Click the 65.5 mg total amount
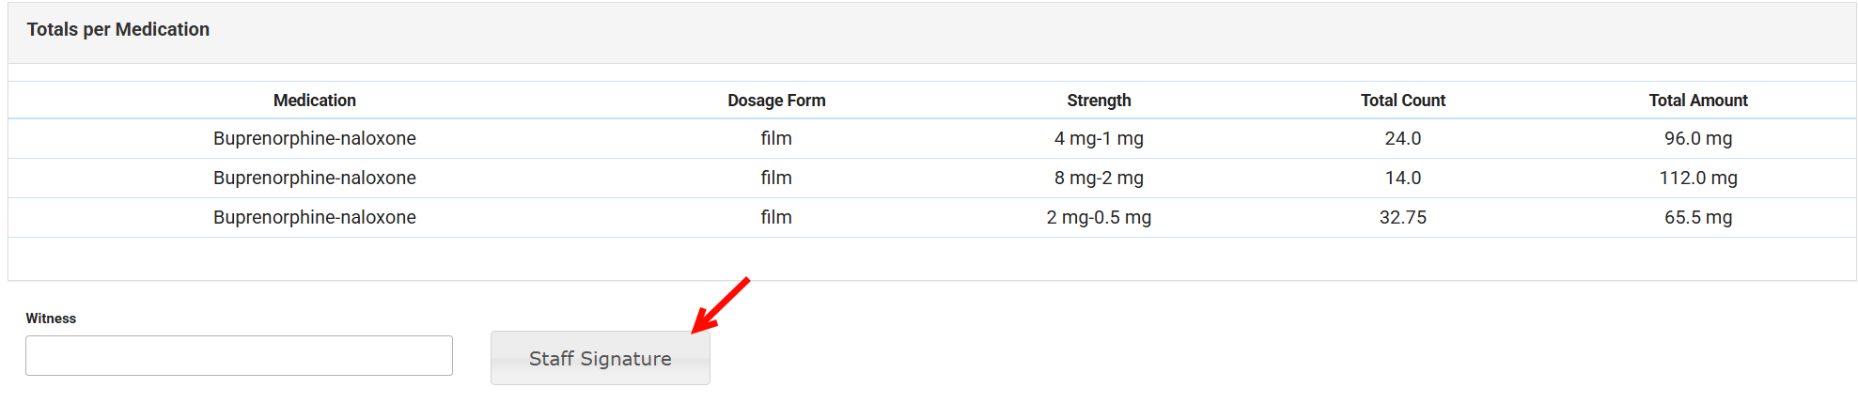The height and width of the screenshot is (404, 1858). coord(1697,217)
